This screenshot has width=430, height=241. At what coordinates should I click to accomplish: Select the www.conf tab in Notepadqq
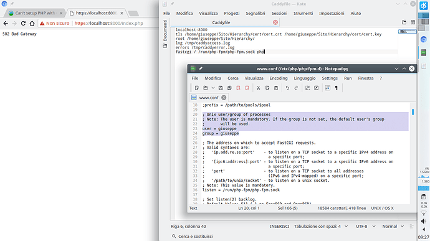(x=209, y=98)
